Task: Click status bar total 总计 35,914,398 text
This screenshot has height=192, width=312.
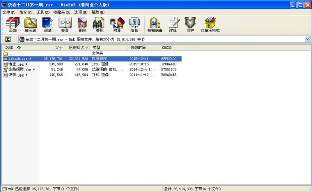Action: point(192,189)
